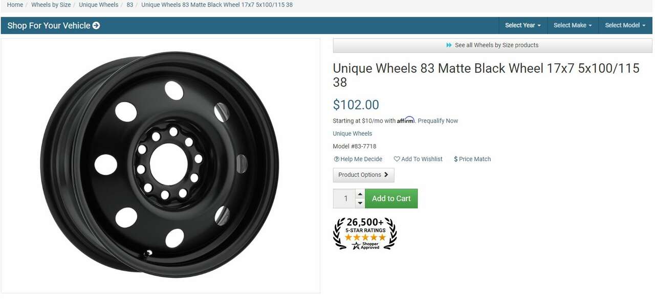Decrease quantity with the down arrow

[x=360, y=203]
